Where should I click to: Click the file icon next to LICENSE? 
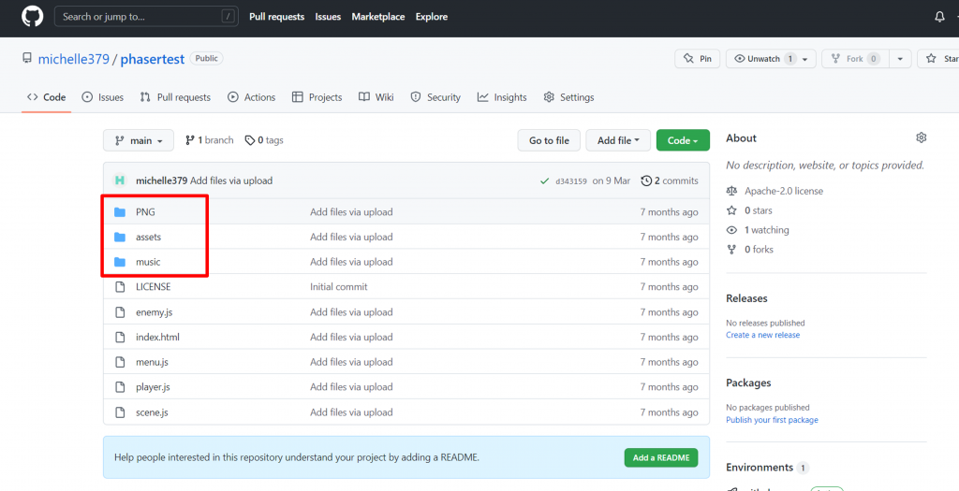point(120,287)
